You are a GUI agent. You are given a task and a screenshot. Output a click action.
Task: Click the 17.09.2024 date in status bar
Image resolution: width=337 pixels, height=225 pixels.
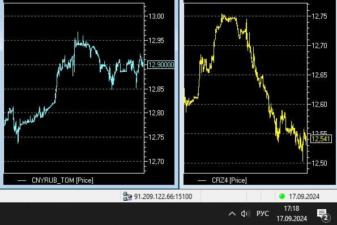tap(304, 196)
